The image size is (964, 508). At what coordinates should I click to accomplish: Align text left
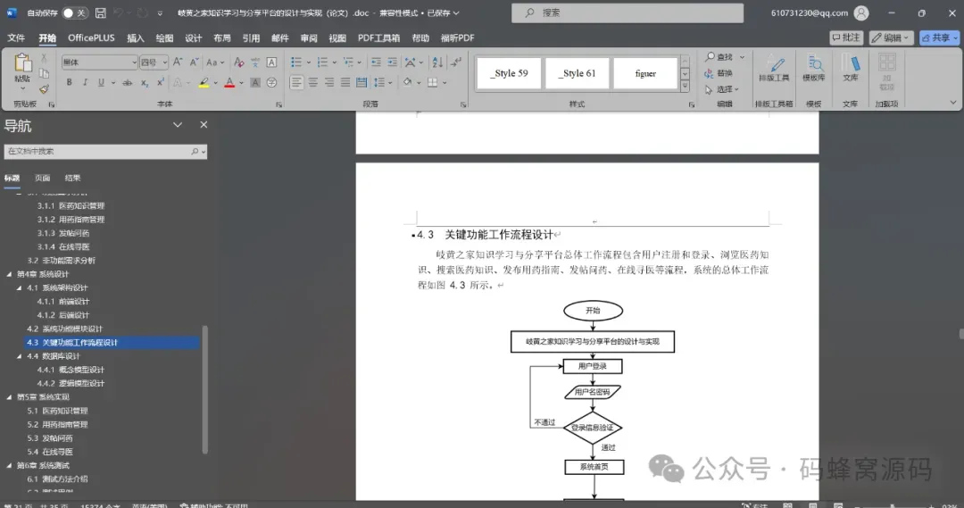(296, 82)
